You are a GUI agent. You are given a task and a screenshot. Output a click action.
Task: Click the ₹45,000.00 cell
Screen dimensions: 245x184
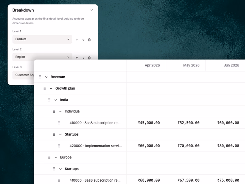point(149,123)
